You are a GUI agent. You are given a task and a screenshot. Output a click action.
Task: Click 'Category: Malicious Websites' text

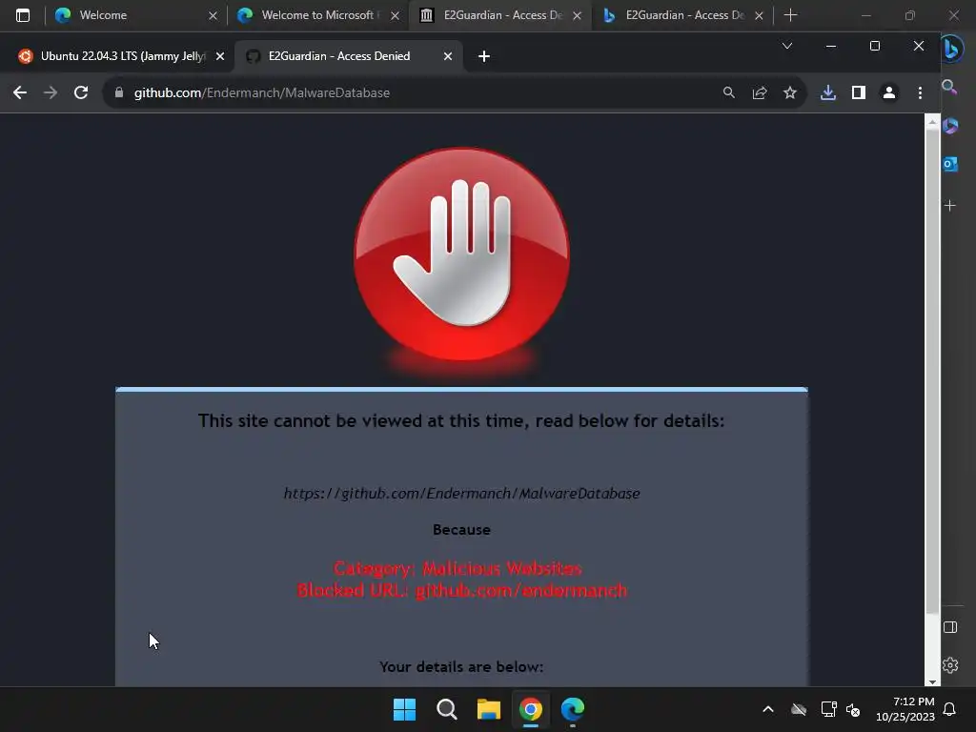(x=458, y=568)
